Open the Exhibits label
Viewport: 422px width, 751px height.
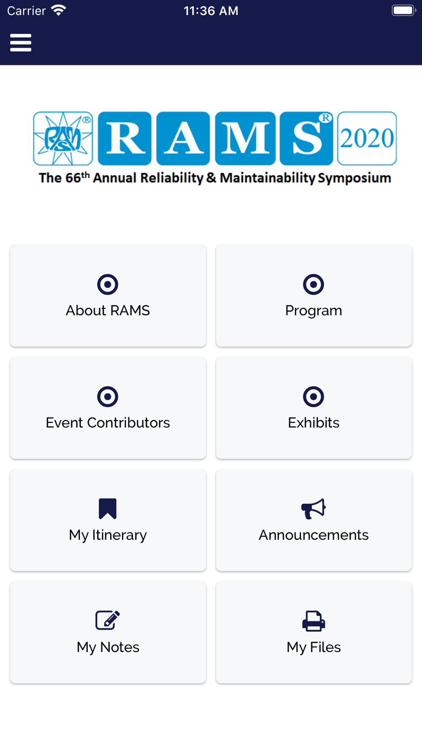[x=314, y=423]
